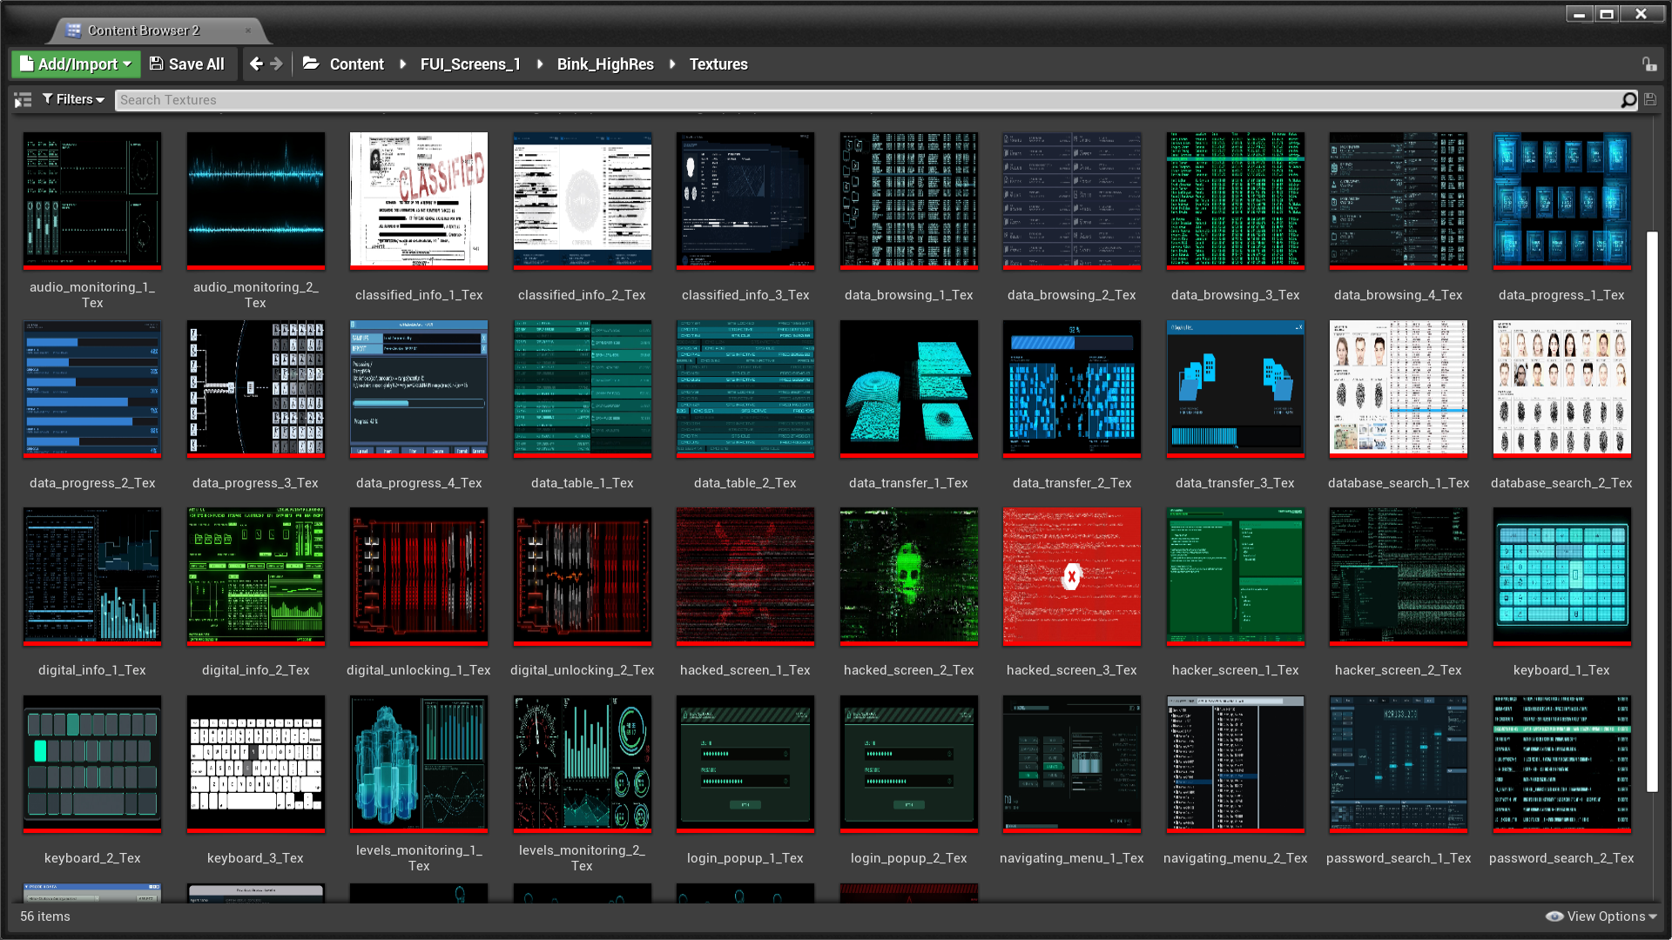Expand the Filters dropdown
Viewport: 1672px width, 940px height.
(x=73, y=100)
